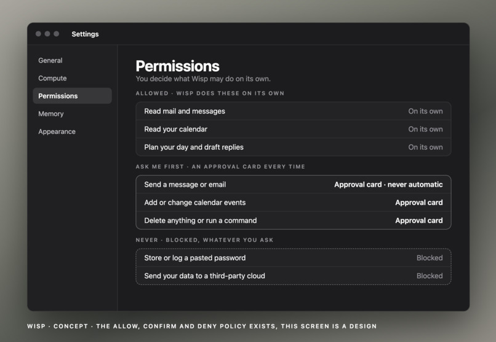Click 'Store or log a pasted password' label
This screenshot has height=342, width=496.
[195, 258]
